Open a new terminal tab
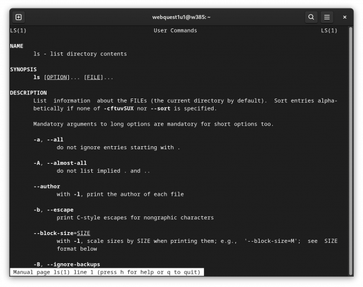This screenshot has width=363, height=287. (19, 17)
